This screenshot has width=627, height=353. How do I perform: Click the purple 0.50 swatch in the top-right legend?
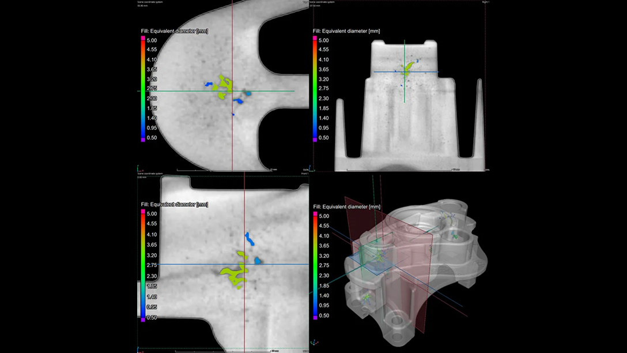315,139
